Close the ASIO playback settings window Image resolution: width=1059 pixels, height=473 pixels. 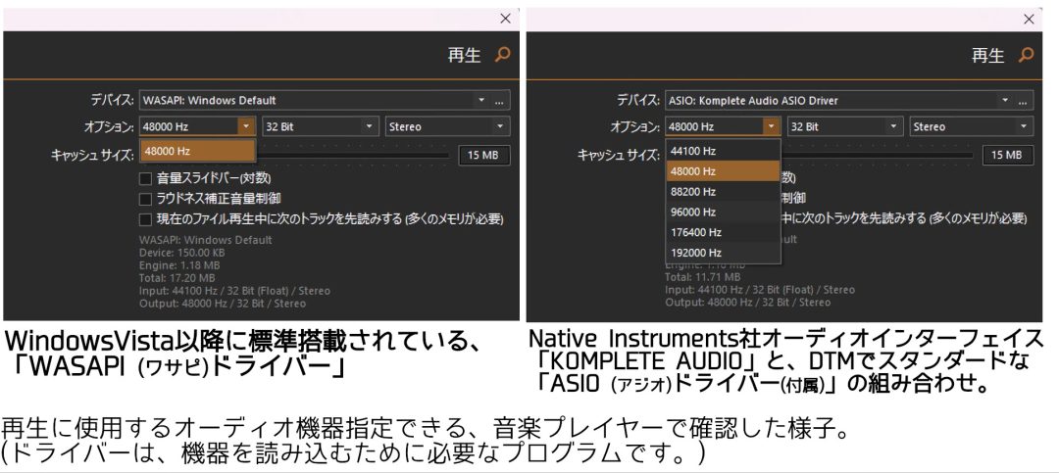[x=1029, y=19]
